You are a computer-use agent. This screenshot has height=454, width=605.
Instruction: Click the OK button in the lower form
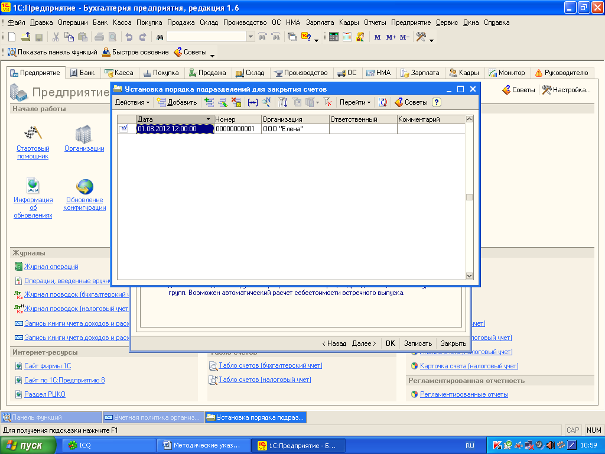coord(390,343)
